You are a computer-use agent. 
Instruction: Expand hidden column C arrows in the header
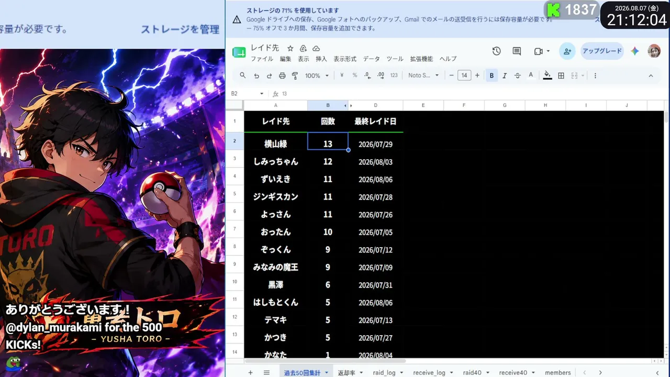click(x=348, y=105)
